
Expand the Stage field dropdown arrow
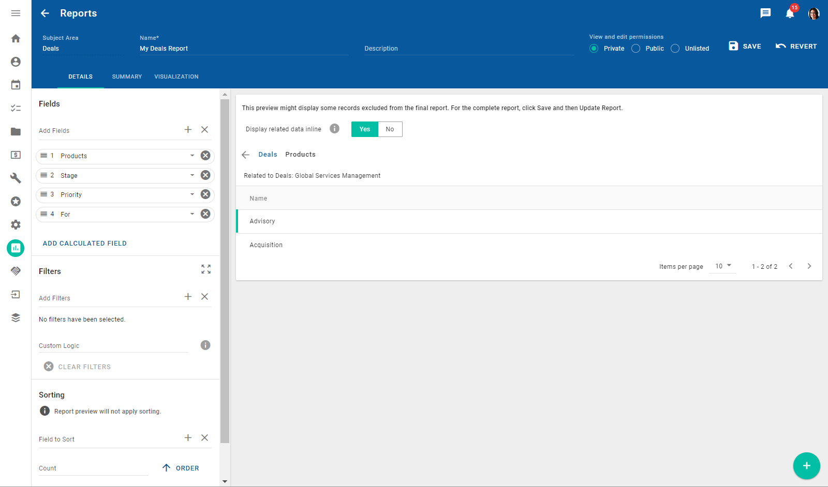tap(192, 175)
